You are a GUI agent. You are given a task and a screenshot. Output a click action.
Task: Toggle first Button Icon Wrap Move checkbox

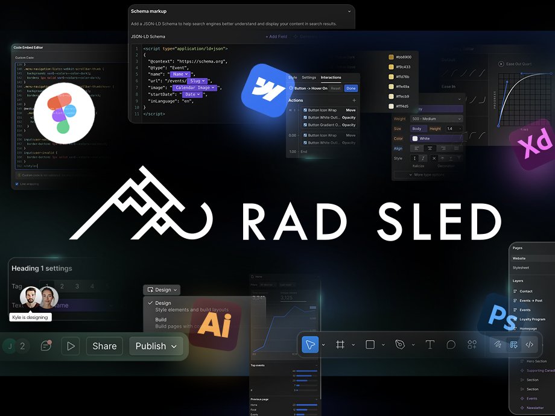(305, 110)
